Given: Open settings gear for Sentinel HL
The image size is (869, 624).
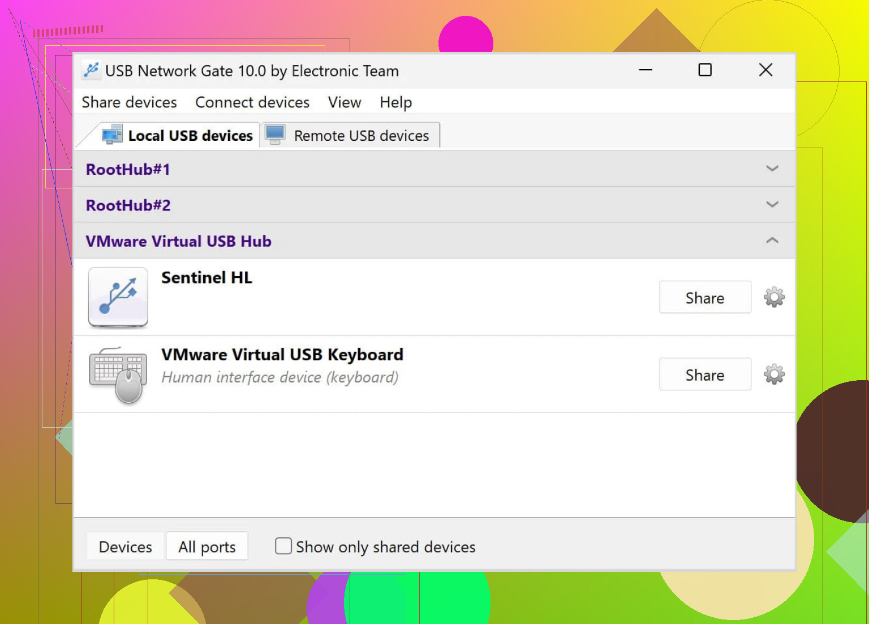Looking at the screenshot, I should [x=774, y=297].
